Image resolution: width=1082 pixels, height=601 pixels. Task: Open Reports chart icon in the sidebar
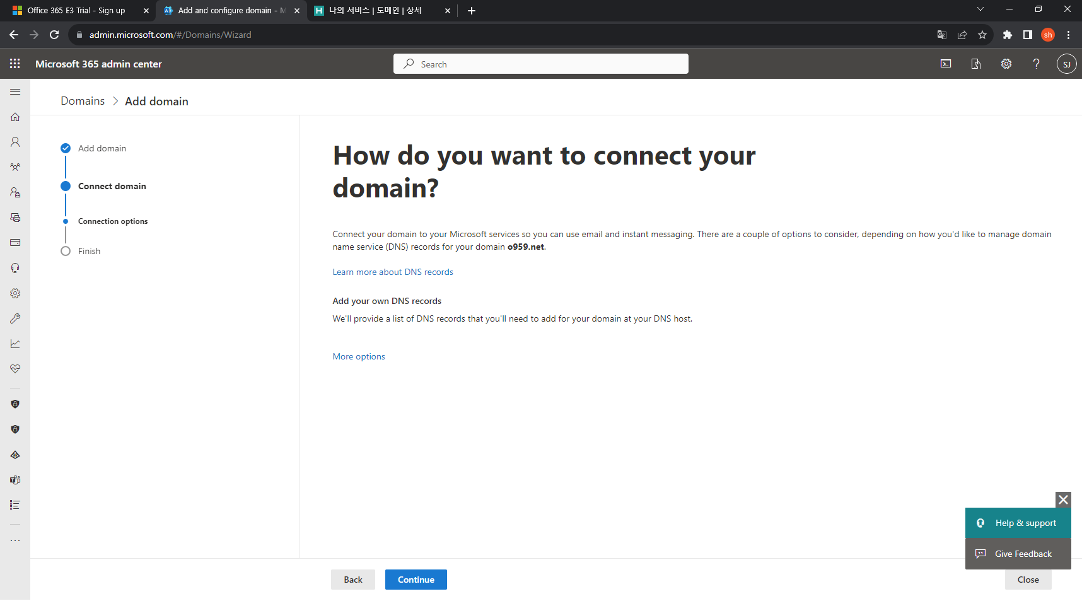tap(15, 344)
